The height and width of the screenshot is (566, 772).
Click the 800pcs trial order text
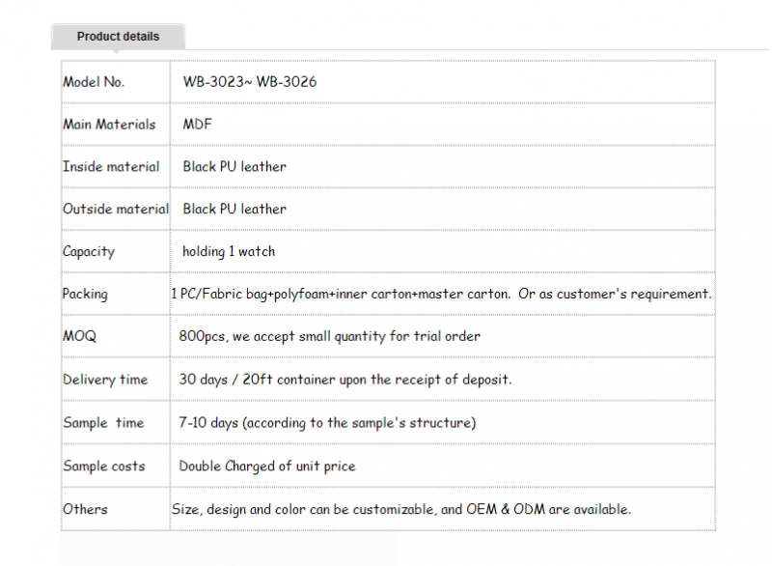click(x=329, y=336)
